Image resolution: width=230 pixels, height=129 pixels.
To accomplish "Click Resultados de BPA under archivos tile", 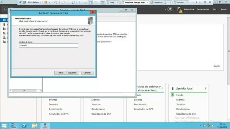I will coord(143,109).
